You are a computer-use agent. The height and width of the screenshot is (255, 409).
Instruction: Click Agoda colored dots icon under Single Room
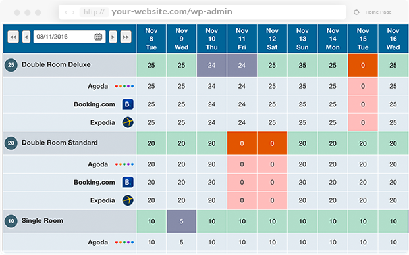[x=124, y=243]
